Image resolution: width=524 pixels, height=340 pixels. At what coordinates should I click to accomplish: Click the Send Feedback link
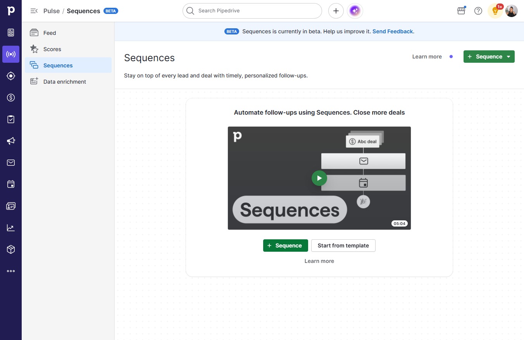click(x=393, y=31)
